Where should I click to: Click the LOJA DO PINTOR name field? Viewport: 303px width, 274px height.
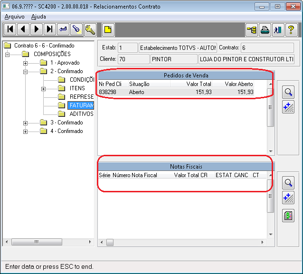246,59
